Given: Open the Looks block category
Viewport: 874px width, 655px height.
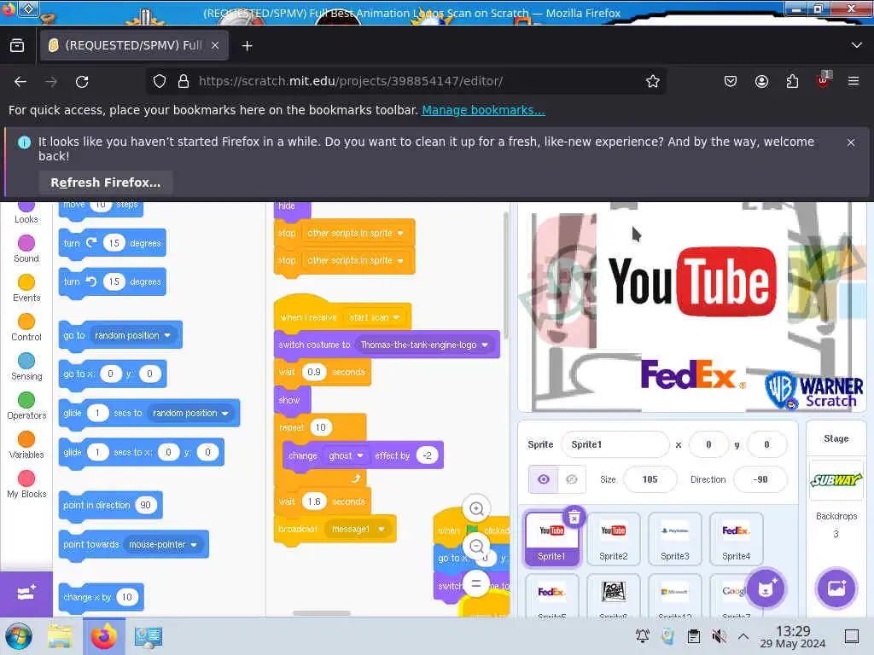Looking at the screenshot, I should coord(26,212).
